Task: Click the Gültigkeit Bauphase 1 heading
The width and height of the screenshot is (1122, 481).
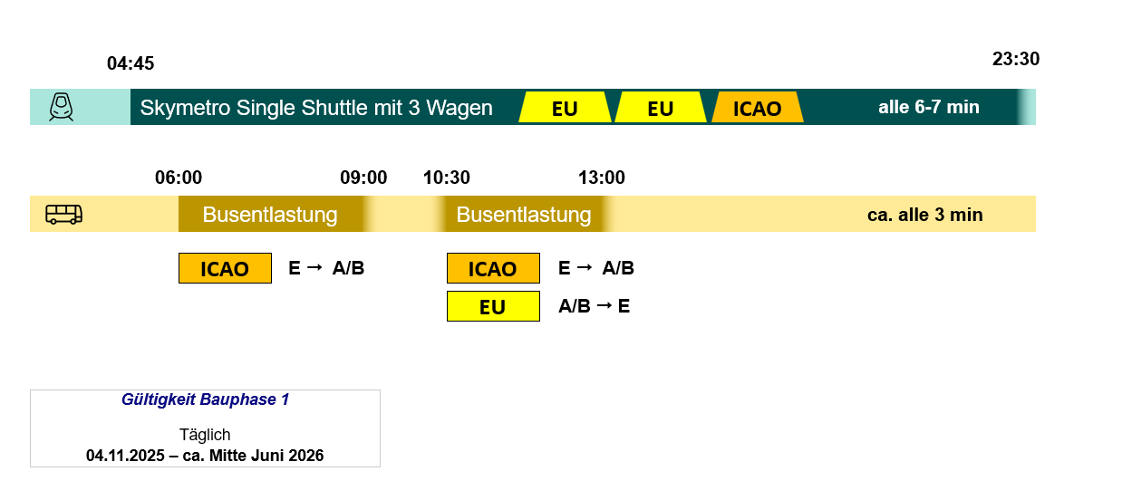Action: click(x=205, y=399)
